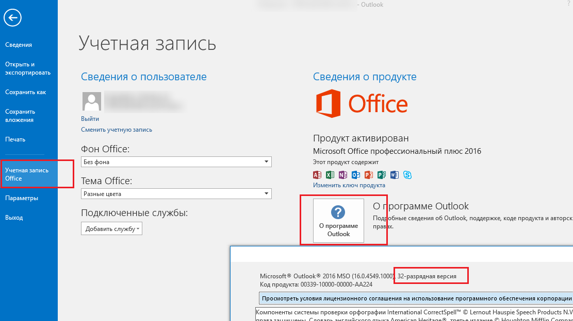Click the license agreement terms link

tap(416, 298)
